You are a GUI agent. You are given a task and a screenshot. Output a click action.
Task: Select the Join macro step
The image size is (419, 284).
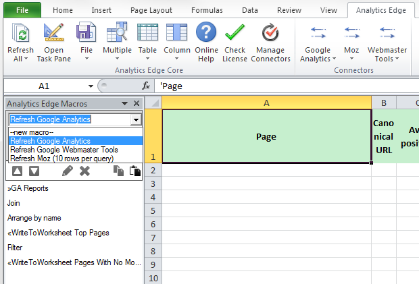click(14, 203)
